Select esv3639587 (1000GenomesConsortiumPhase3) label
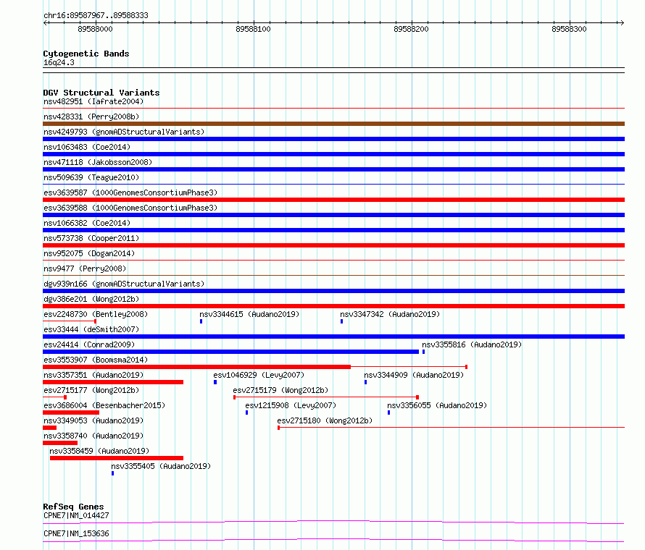Screen dimensions: 645x550 coord(130,192)
